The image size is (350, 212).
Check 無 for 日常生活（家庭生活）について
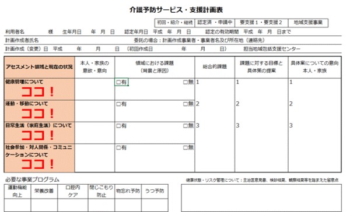(185, 126)
